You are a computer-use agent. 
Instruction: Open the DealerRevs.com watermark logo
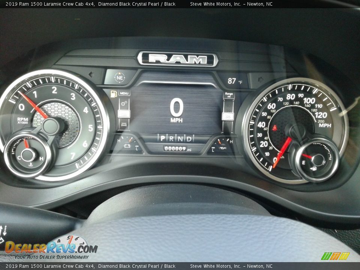click(x=51, y=248)
